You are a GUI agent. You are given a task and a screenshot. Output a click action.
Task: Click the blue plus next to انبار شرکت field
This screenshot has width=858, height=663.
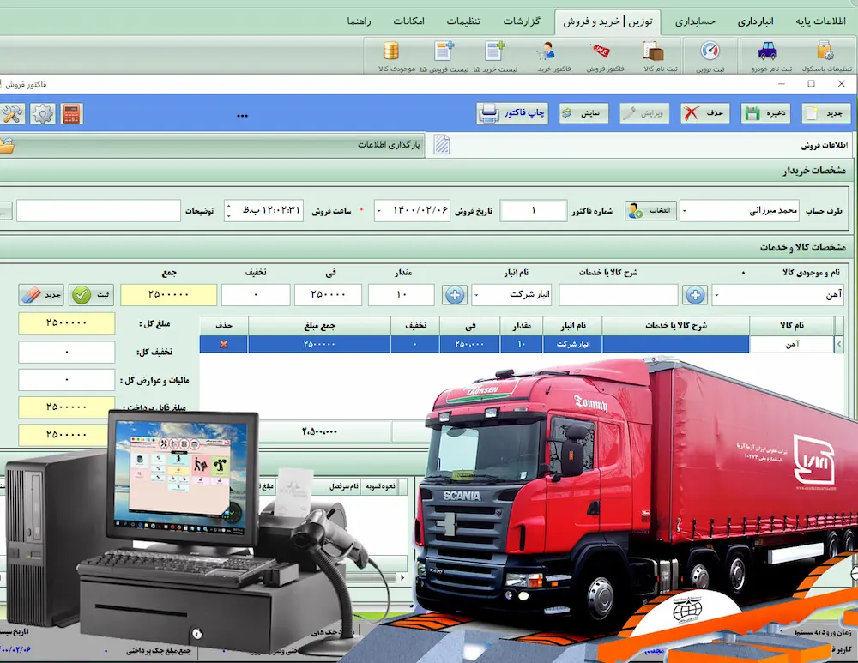455,295
